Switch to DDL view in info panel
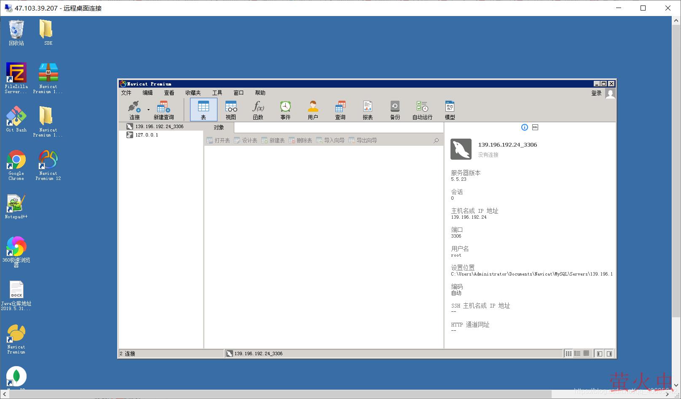The width and height of the screenshot is (681, 399). pos(535,127)
